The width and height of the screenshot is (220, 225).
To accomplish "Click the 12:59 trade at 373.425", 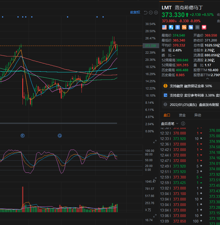I will point(181,183).
